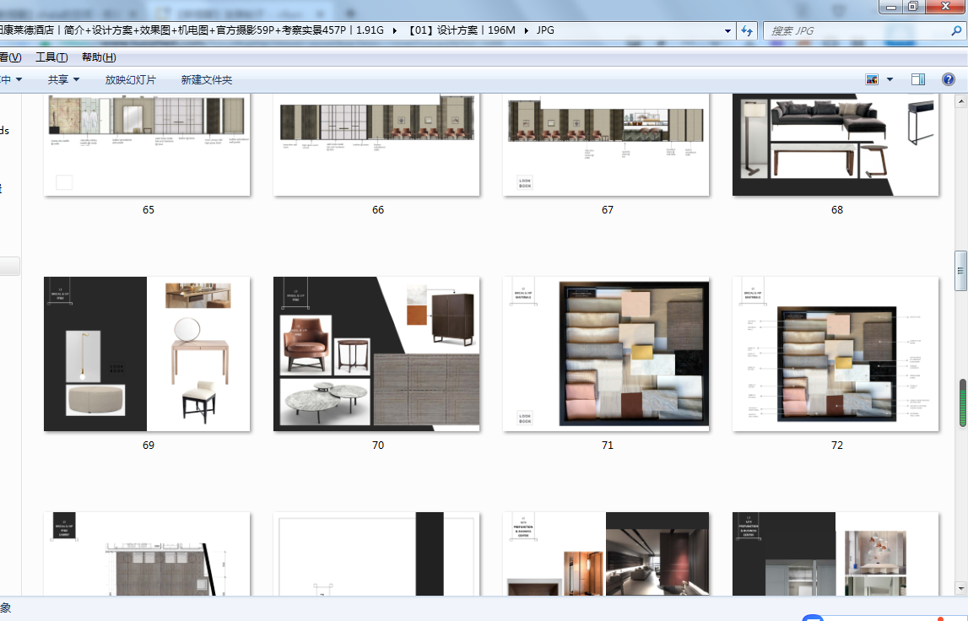
Task: Select thumbnail image 66
Action: (x=376, y=145)
